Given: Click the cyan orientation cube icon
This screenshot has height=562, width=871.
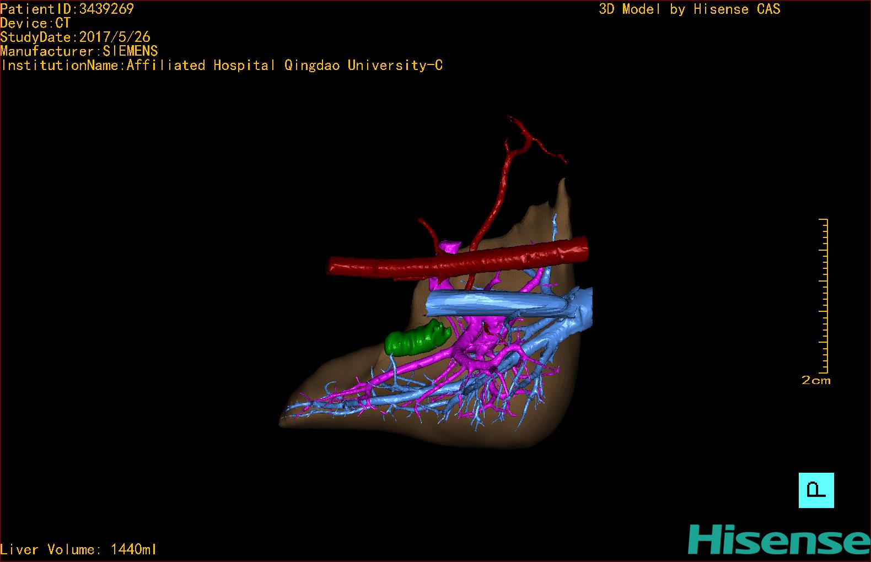Looking at the screenshot, I should tap(816, 490).
